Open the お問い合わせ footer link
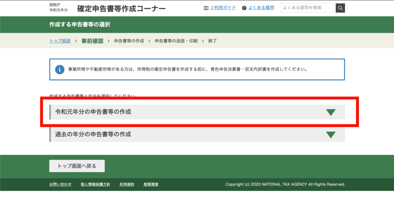The image size is (394, 202). (x=60, y=184)
